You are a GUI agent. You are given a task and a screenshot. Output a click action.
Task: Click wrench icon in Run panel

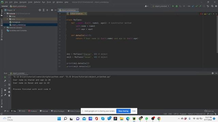(5, 81)
